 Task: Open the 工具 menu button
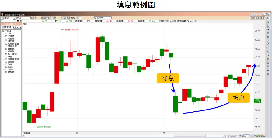(263, 18)
